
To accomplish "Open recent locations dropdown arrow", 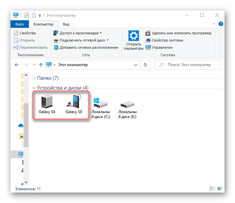I will click(34, 65).
